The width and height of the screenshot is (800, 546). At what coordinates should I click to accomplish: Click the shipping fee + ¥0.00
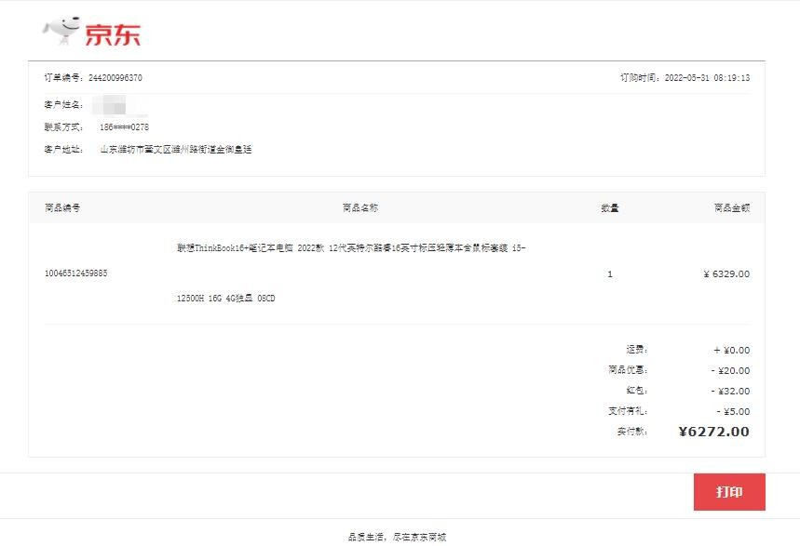point(732,351)
